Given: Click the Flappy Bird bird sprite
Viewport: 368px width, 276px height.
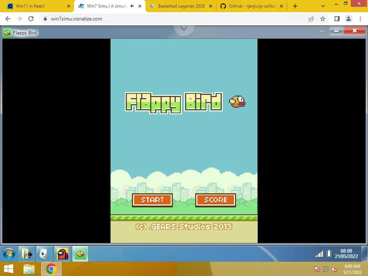Looking at the screenshot, I should click(x=237, y=102).
